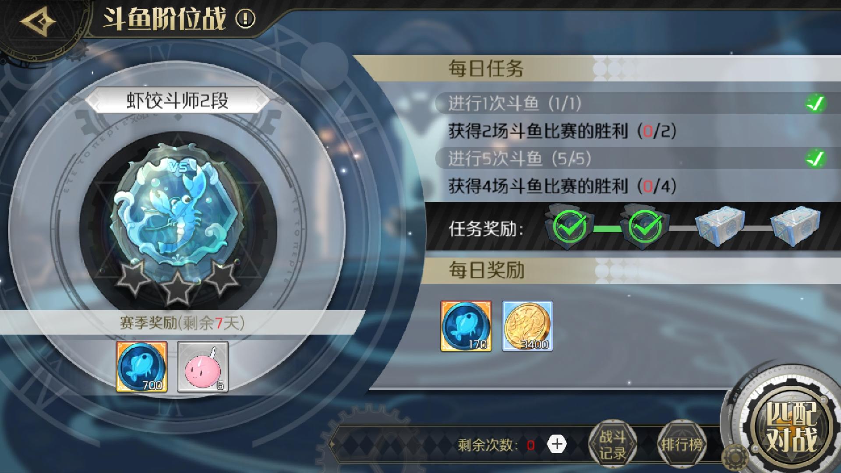The width and height of the screenshot is (841, 473).
Task: Tap the checkmark for 进行5次斗鱼 task
Action: [x=816, y=158]
